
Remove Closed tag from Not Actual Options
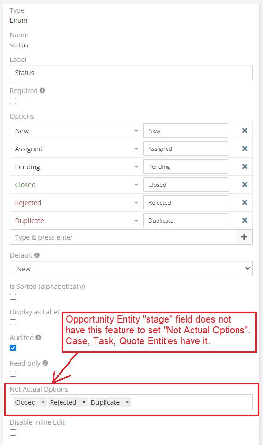(43, 402)
